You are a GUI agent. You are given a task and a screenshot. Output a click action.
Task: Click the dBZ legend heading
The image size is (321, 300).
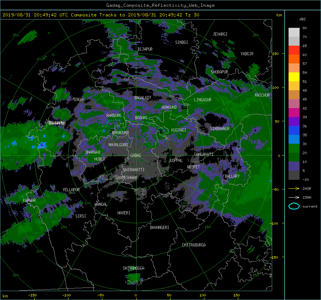tap(302, 19)
